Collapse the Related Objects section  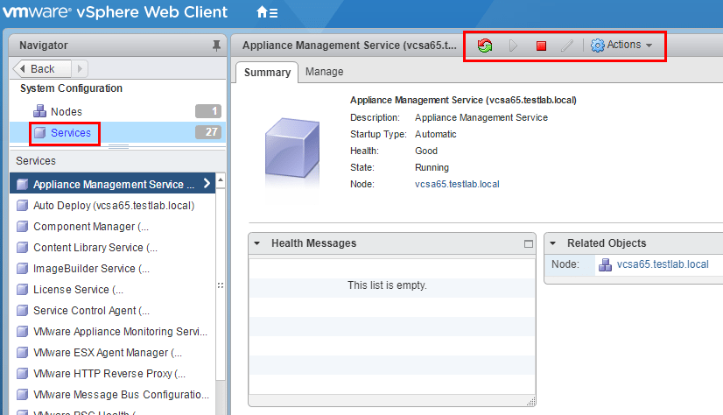(x=553, y=243)
